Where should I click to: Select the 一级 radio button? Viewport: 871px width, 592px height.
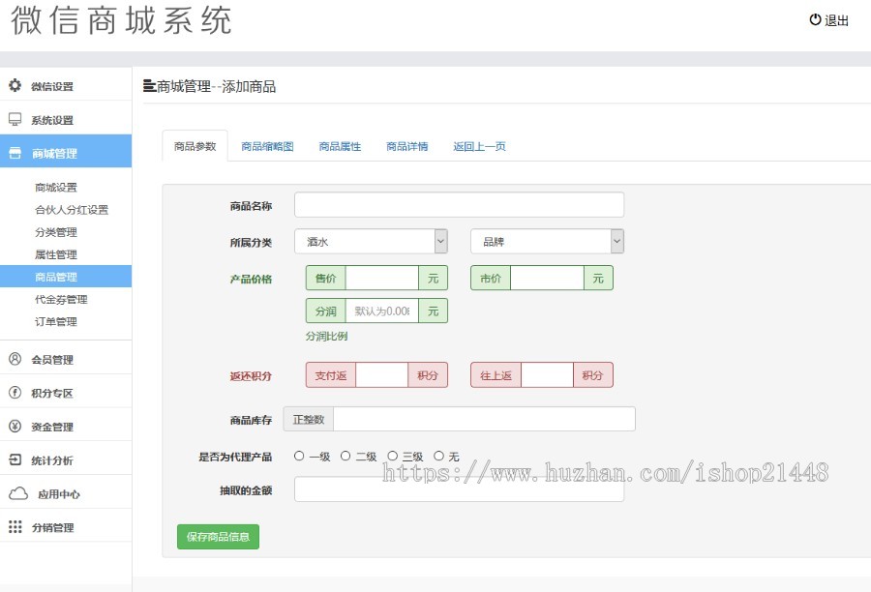pyautogui.click(x=298, y=454)
